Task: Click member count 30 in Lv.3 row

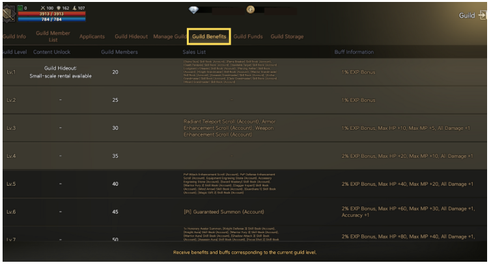Action: tap(115, 128)
